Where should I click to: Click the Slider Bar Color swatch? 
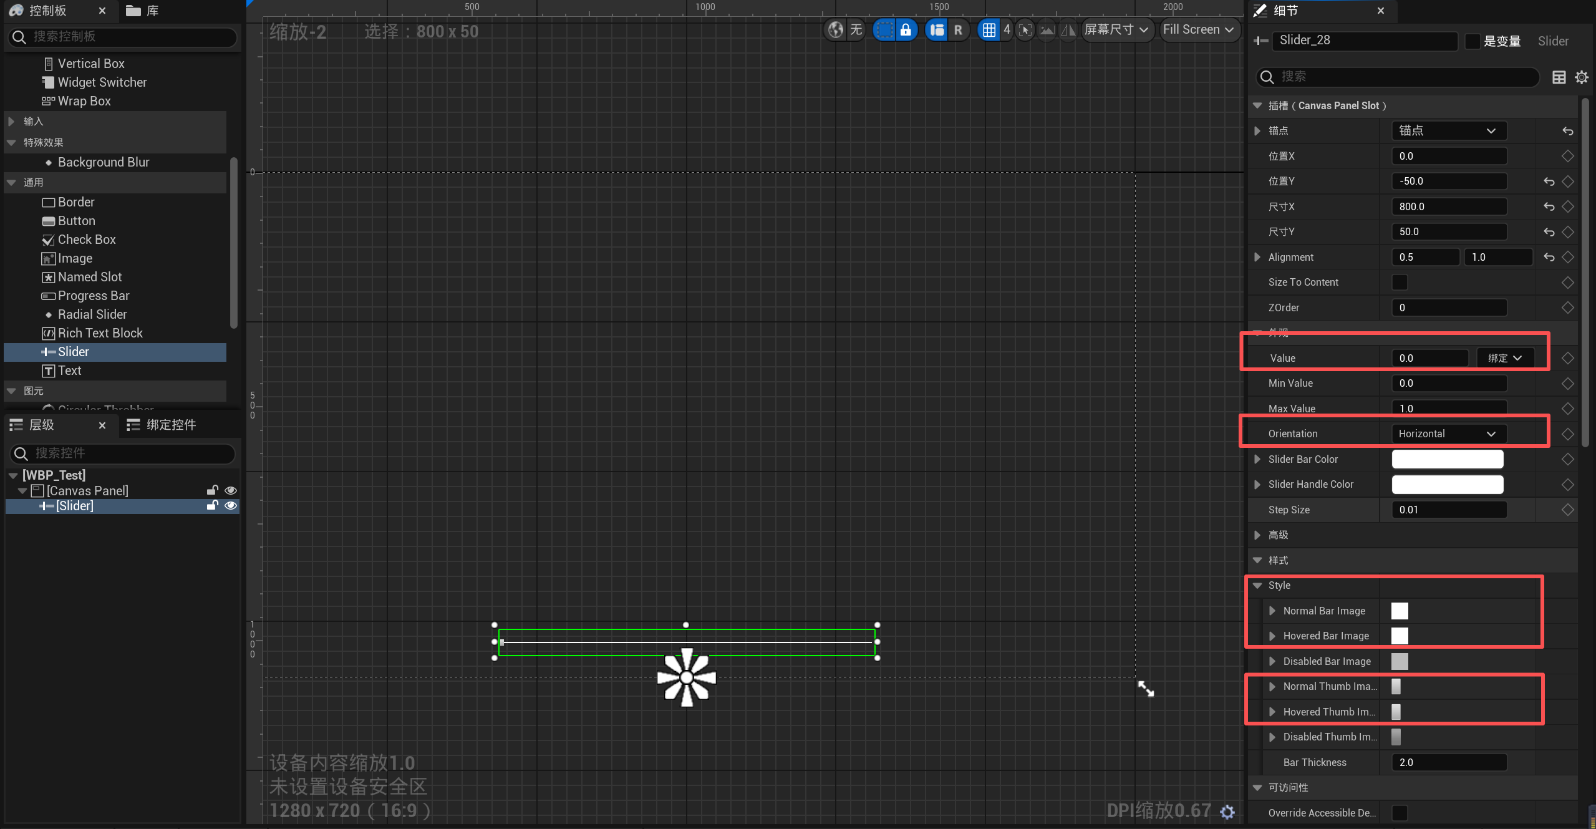[1447, 459]
